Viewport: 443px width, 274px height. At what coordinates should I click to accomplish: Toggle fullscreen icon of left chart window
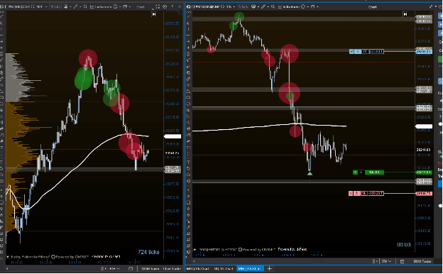pyautogui.click(x=158, y=6)
